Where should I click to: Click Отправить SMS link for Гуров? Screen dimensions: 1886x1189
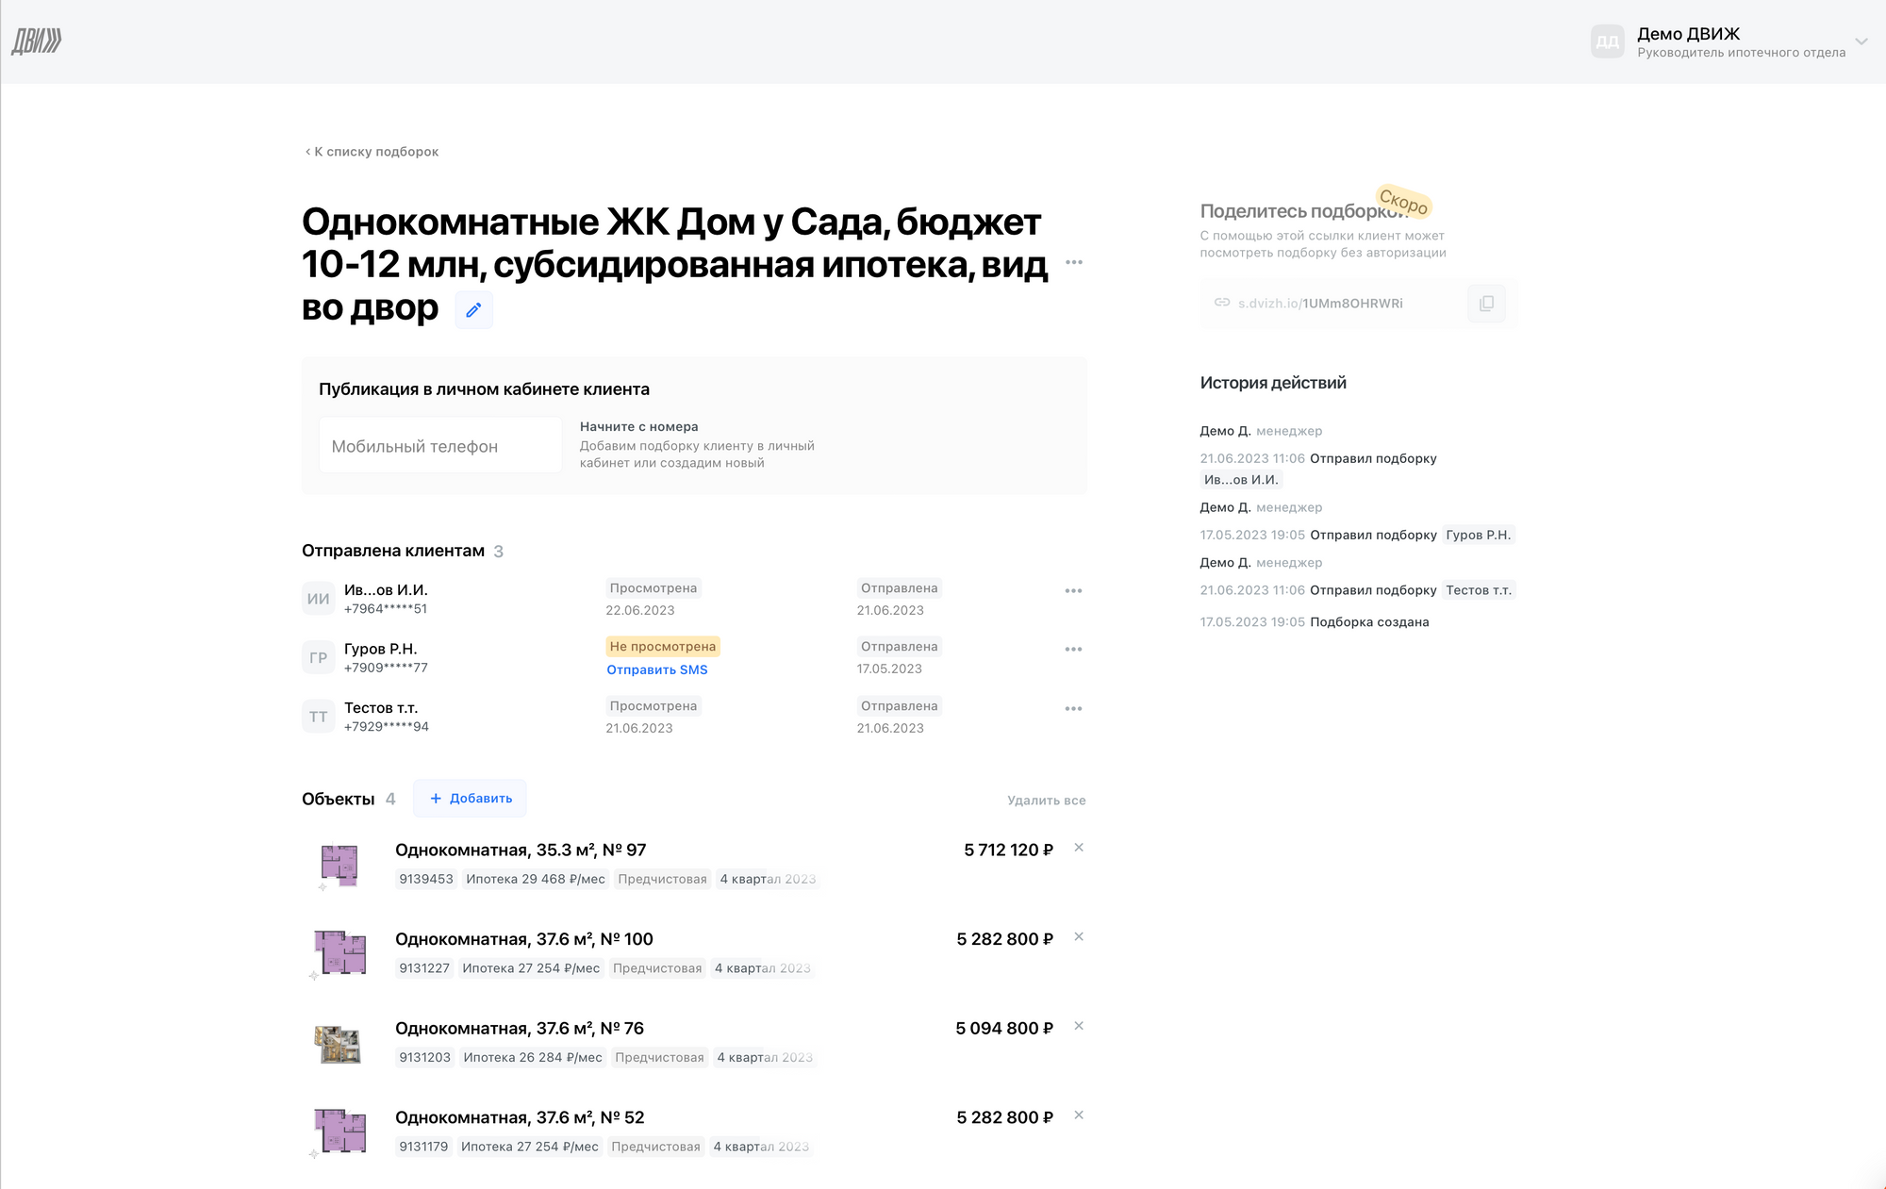656,669
